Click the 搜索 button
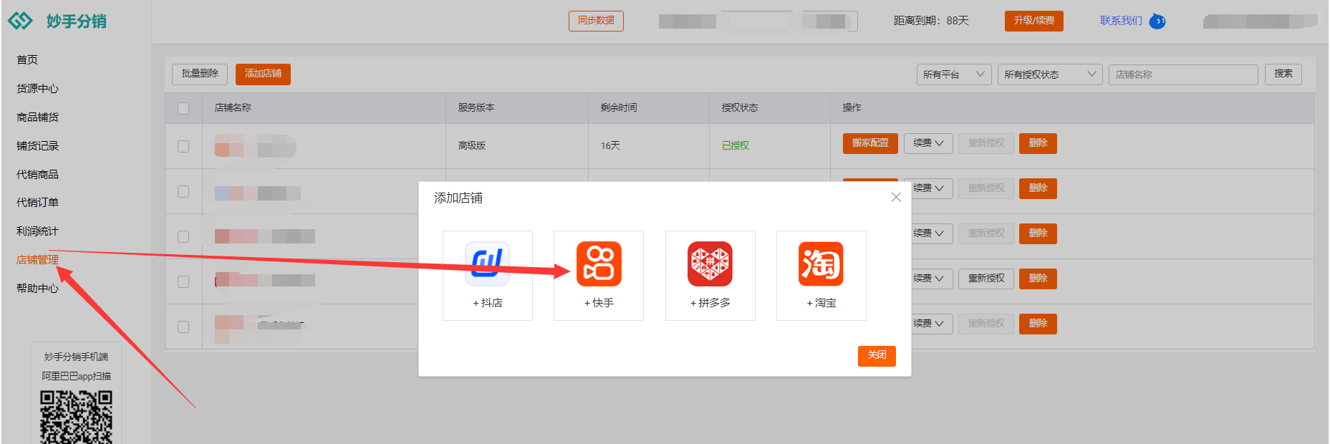Viewport: 1330px width, 444px height. click(x=1283, y=74)
